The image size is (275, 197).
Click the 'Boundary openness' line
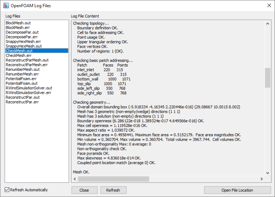(x=141, y=121)
